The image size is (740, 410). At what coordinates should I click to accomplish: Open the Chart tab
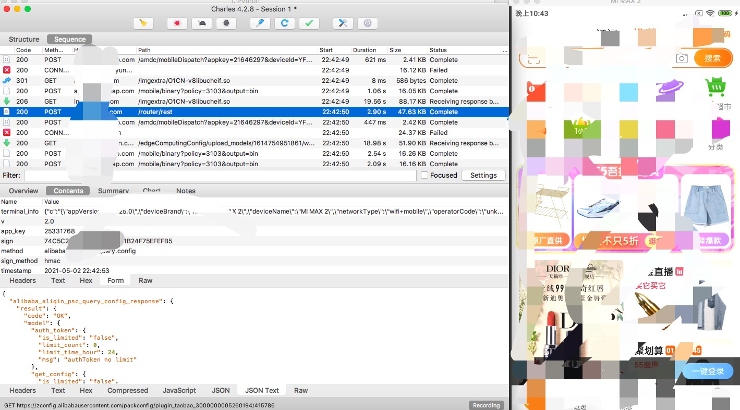click(152, 191)
